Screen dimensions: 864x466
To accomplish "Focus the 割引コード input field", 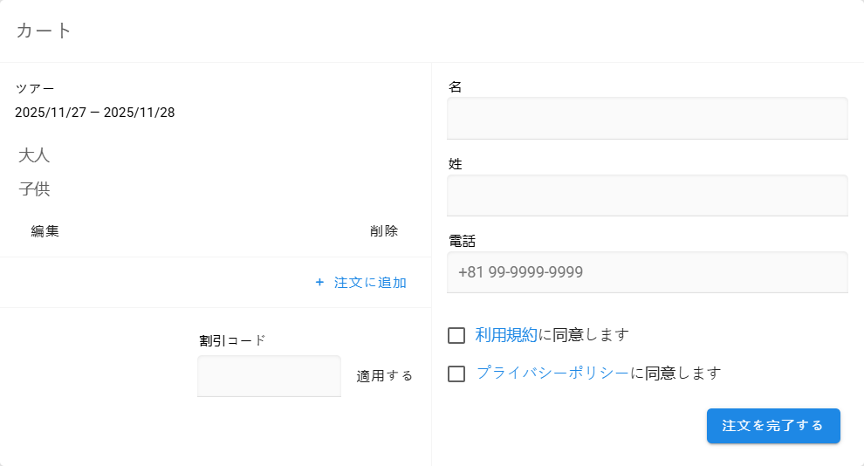I will point(269,376).
